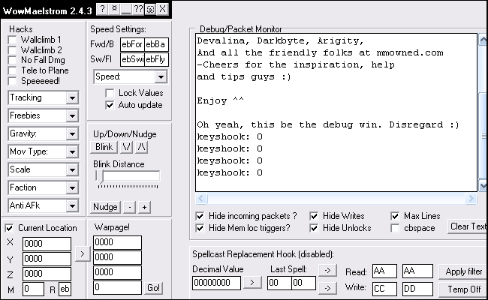The image size is (488, 300).
Task: Enable cbspace checkbox
Action: tap(395, 228)
